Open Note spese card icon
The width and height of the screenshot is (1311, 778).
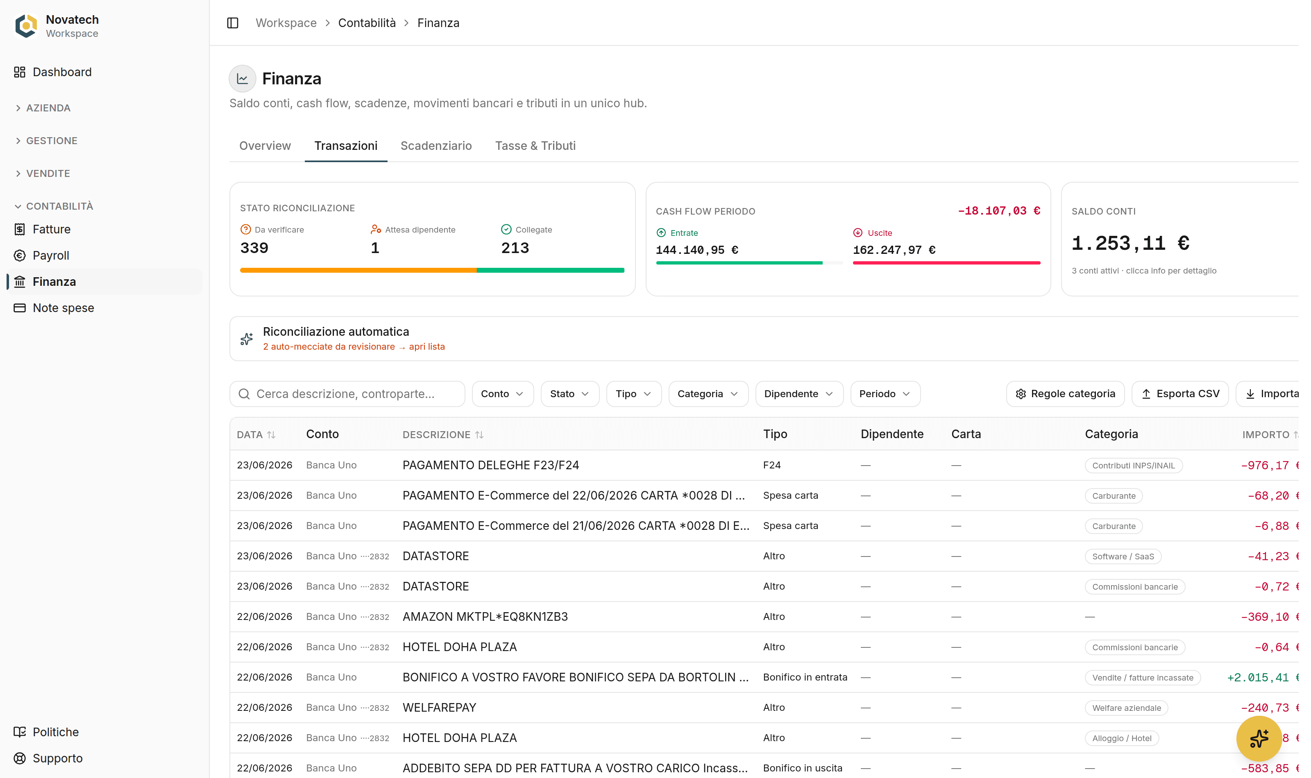[20, 308]
